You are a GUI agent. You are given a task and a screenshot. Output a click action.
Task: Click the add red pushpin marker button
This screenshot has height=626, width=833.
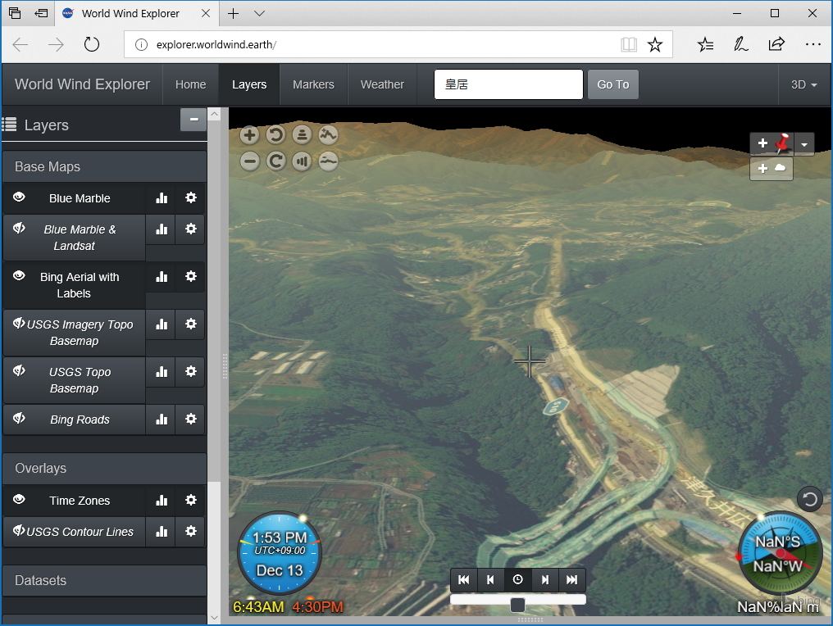point(772,143)
